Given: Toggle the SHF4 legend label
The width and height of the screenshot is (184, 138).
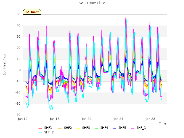Looking at the screenshot, I should (x=104, y=128).
